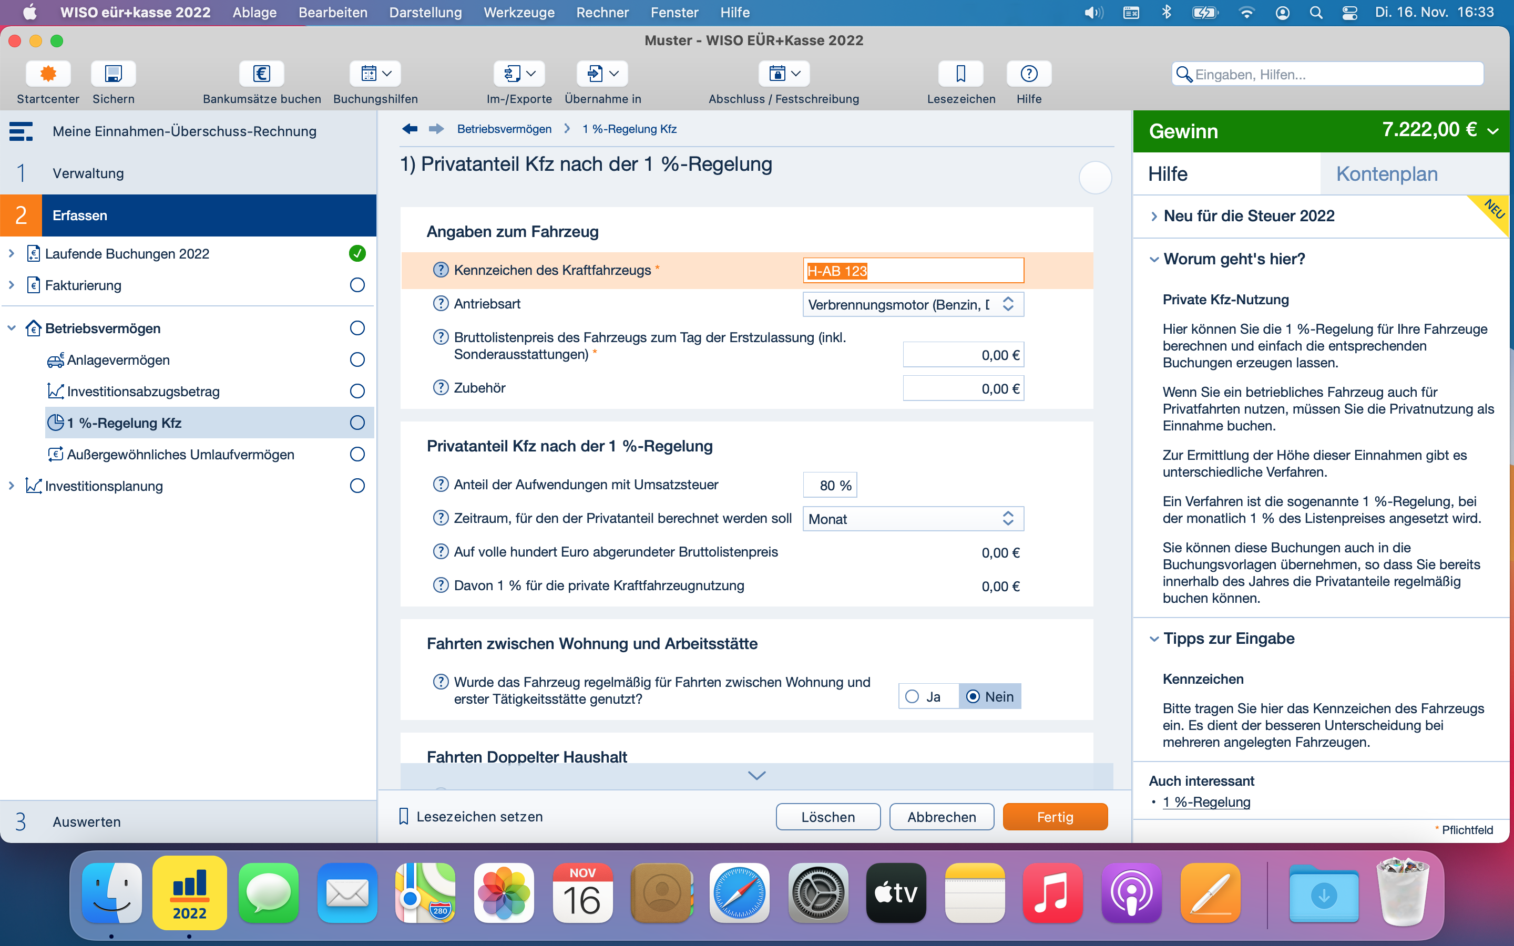Image resolution: width=1514 pixels, height=946 pixels.
Task: Toggle status circle for Außergewöhnliches Umlaufvermögen
Action: tap(357, 454)
